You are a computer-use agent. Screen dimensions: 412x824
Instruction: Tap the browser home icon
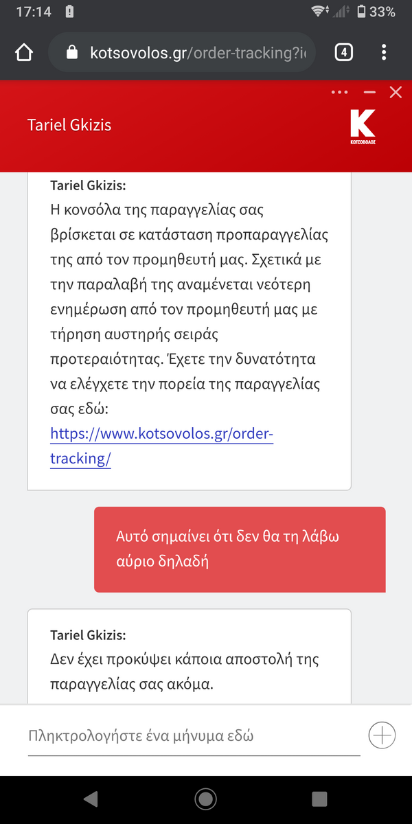click(x=24, y=53)
